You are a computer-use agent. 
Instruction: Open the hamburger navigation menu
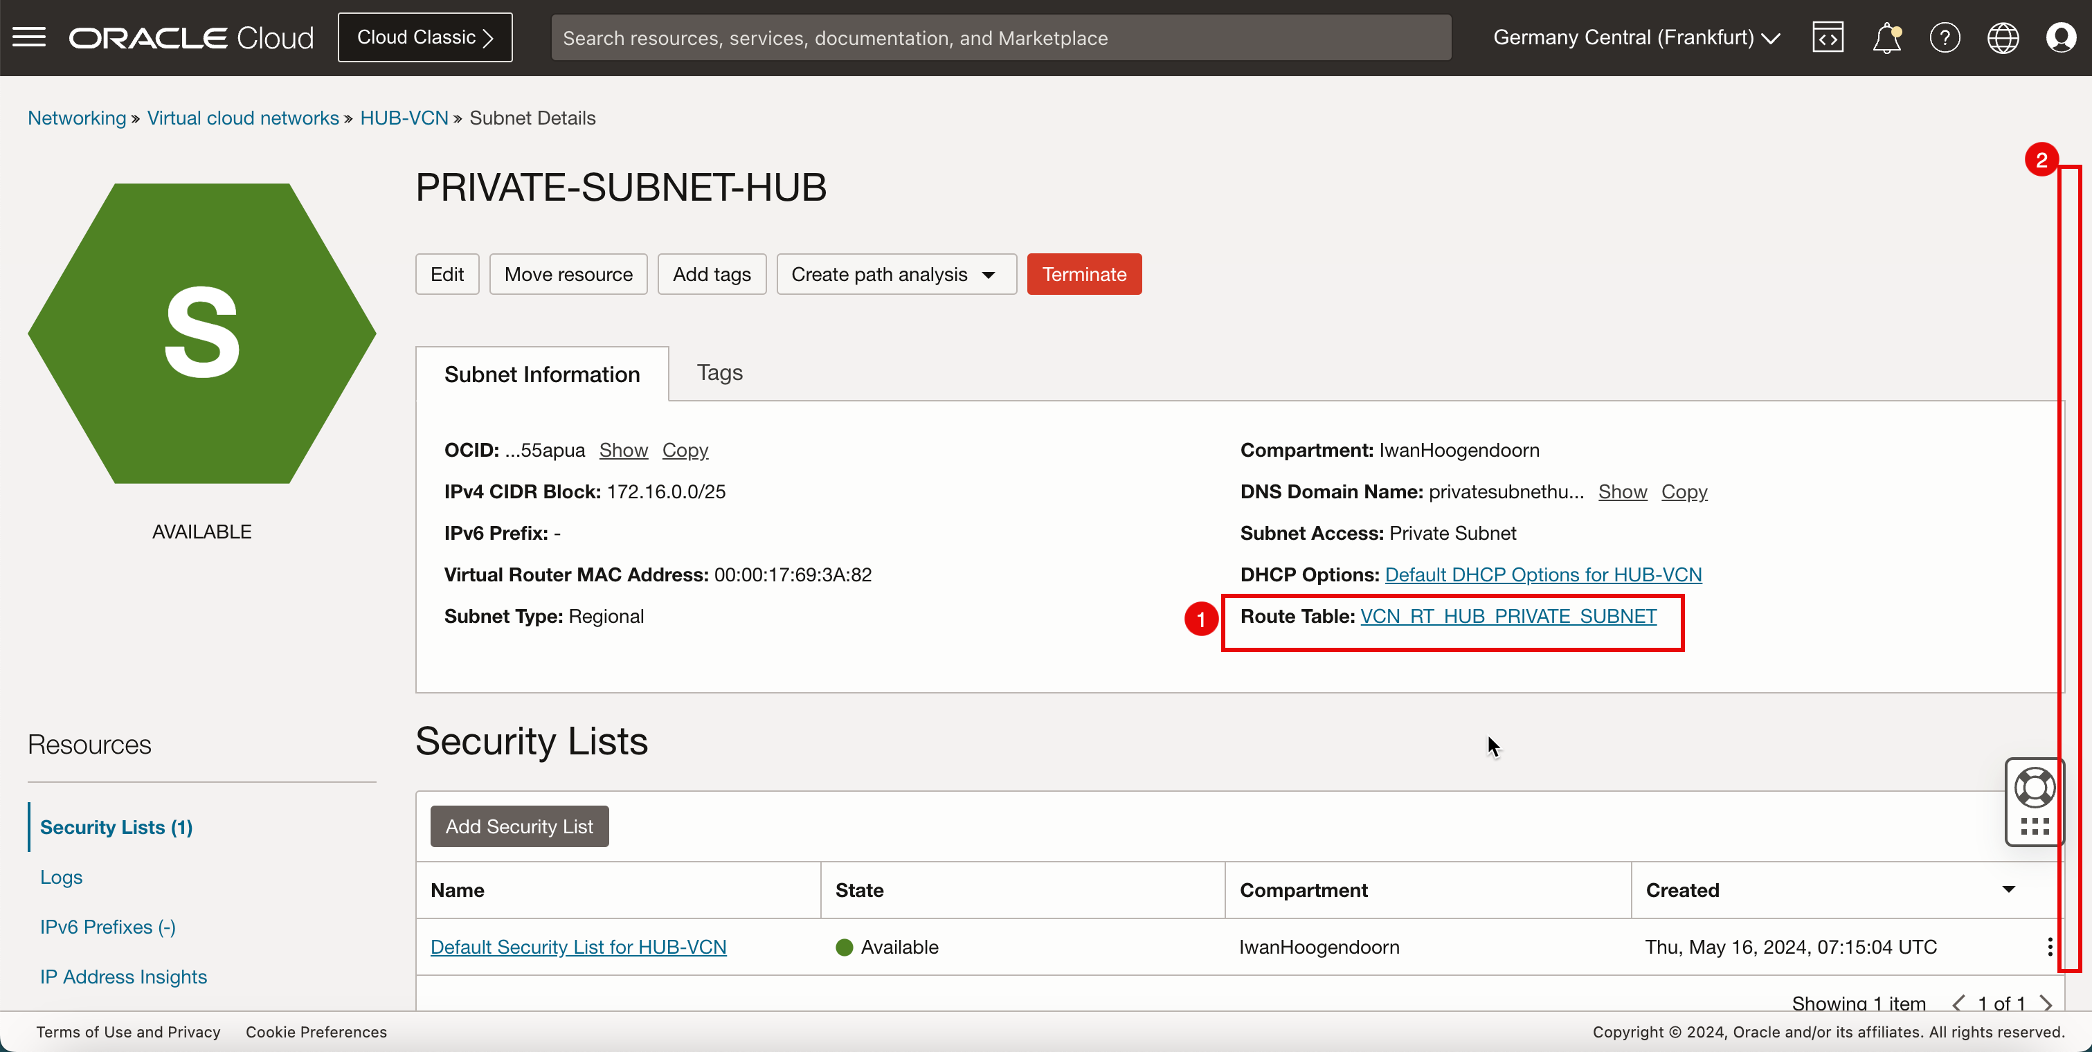tap(29, 37)
